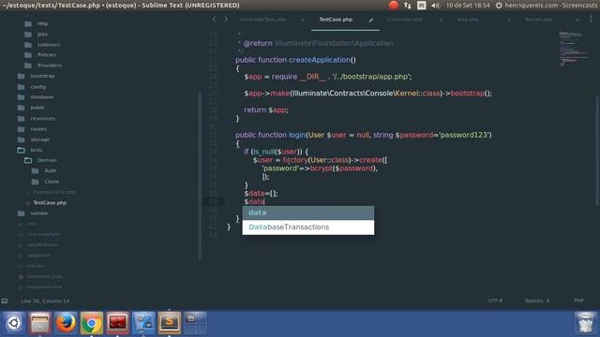
Task: Select the data autocomplete suggestion
Action: (x=308, y=212)
